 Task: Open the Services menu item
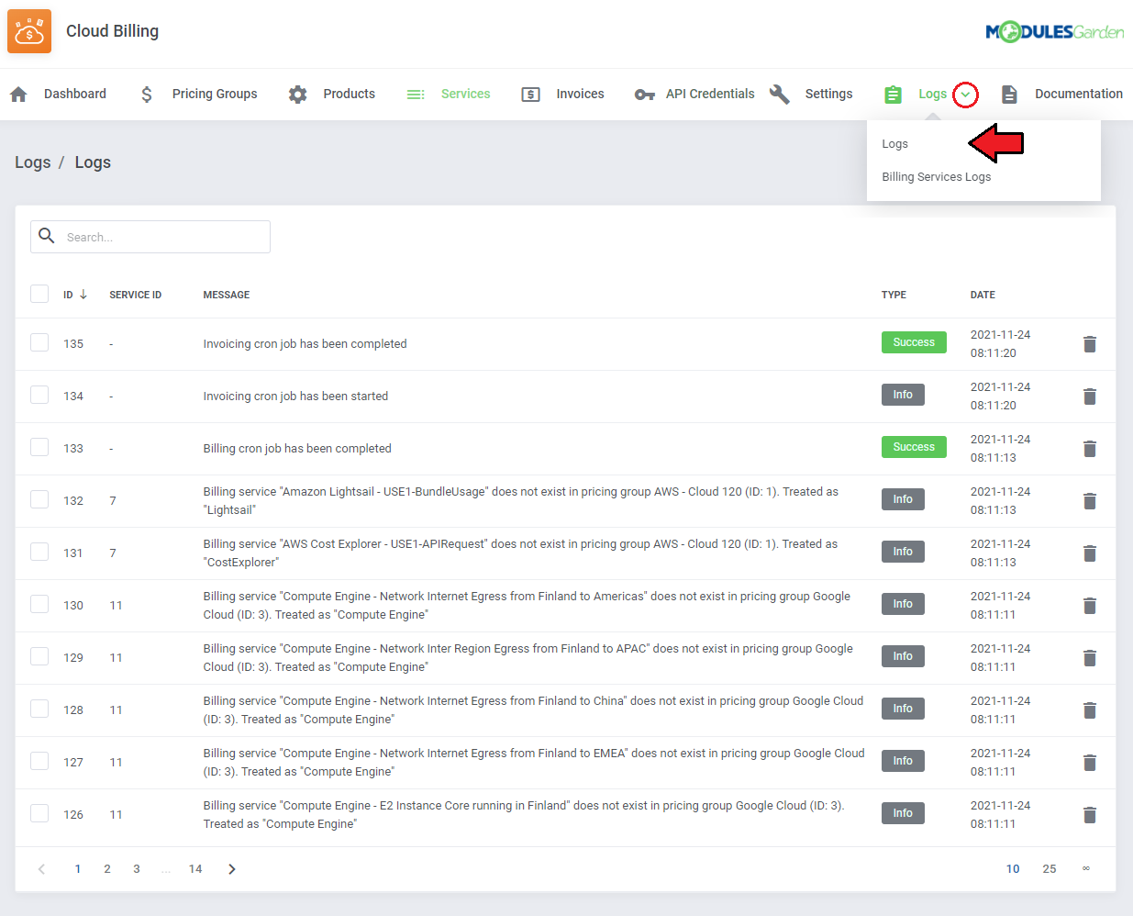(465, 94)
